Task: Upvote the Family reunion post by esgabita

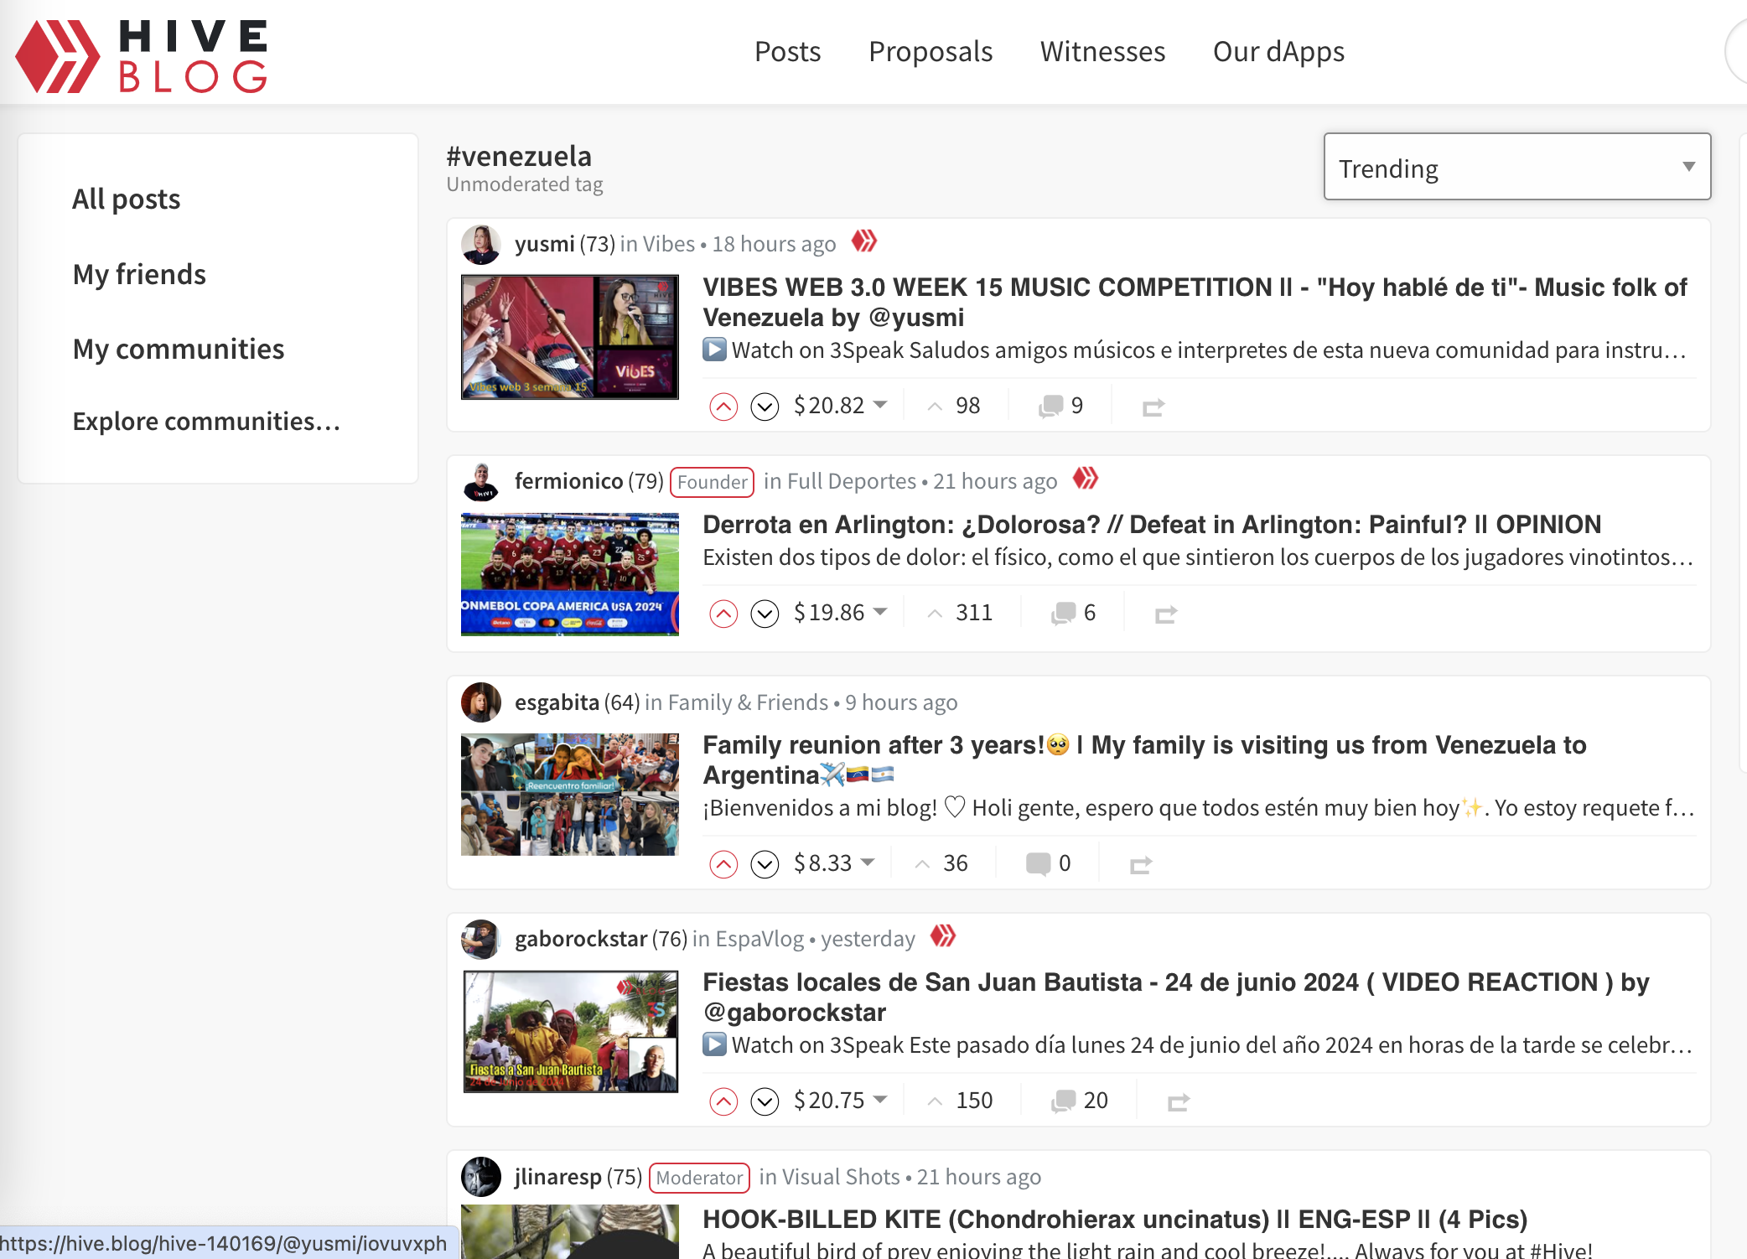Action: pos(723,864)
